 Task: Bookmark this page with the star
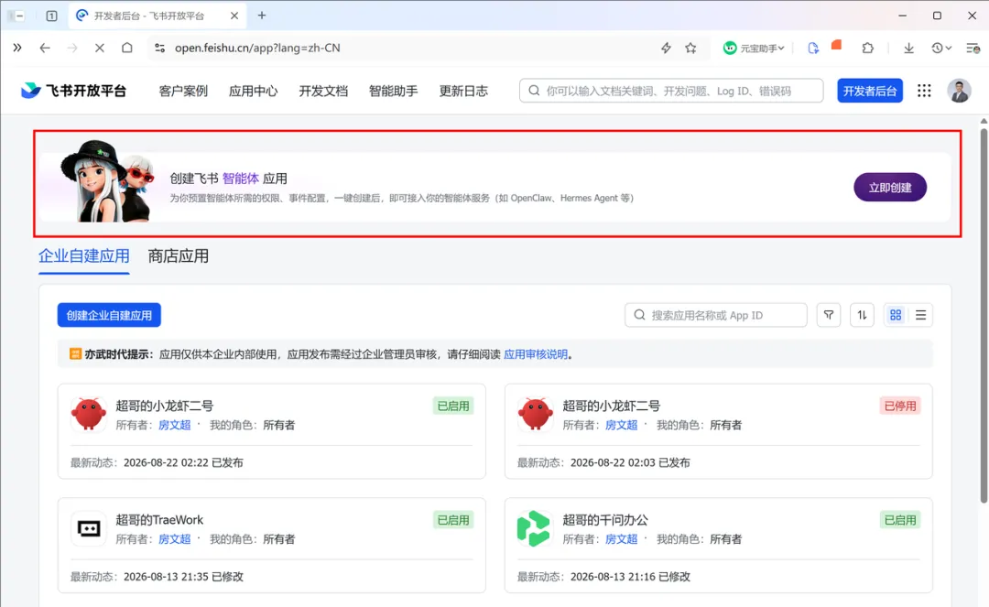[x=691, y=48]
